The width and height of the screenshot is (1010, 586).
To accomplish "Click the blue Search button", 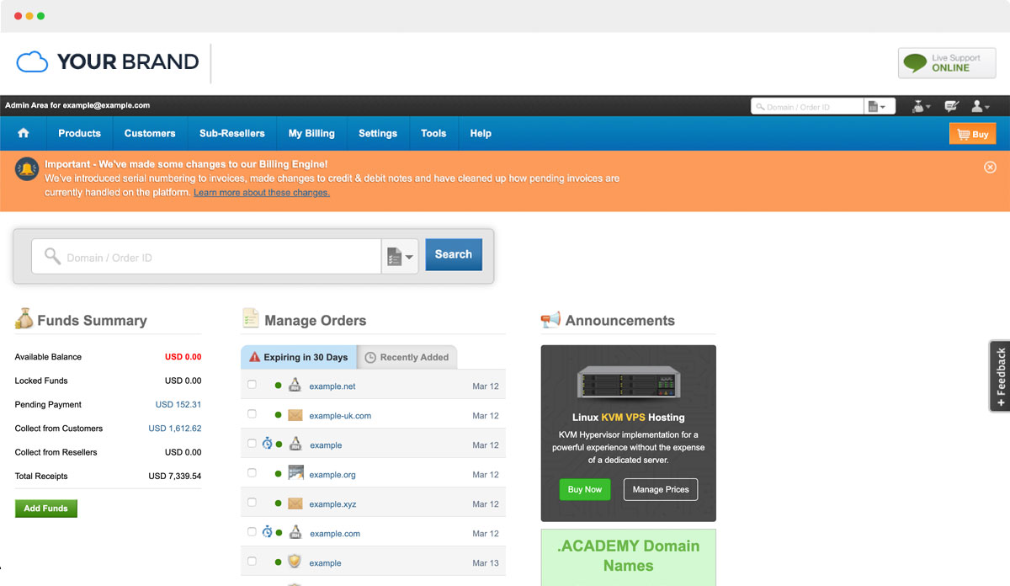I will pos(454,254).
